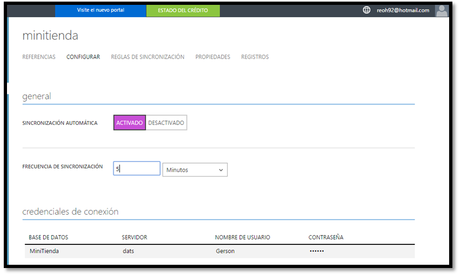The width and height of the screenshot is (461, 275).
Task: Set automatic sync to ACTIVADO
Action: point(129,123)
